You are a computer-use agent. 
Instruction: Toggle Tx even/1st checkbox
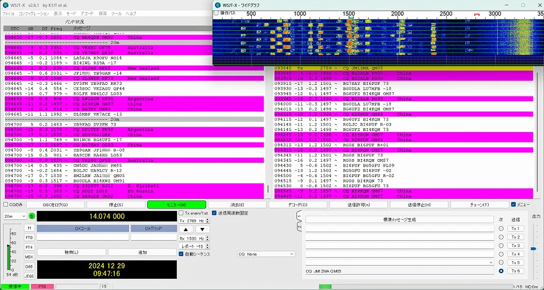click(181, 213)
